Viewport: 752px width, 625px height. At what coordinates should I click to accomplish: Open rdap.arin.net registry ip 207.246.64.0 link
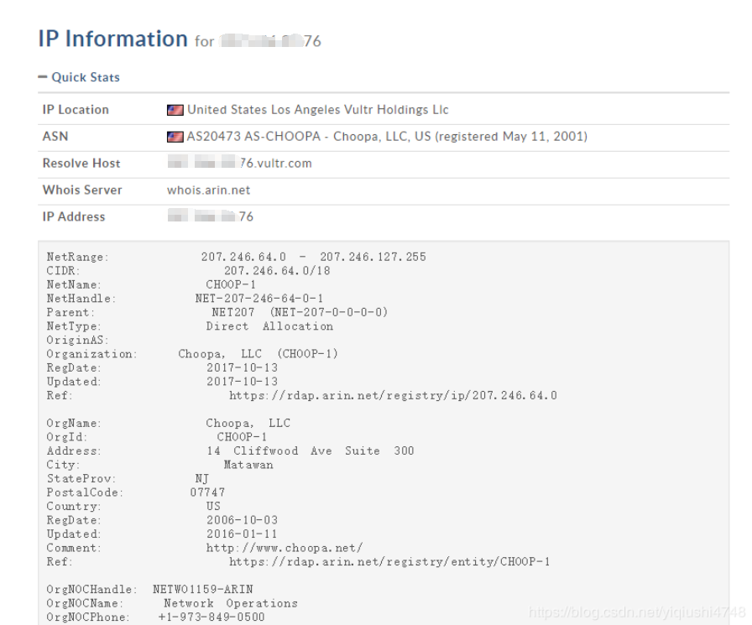(x=393, y=395)
